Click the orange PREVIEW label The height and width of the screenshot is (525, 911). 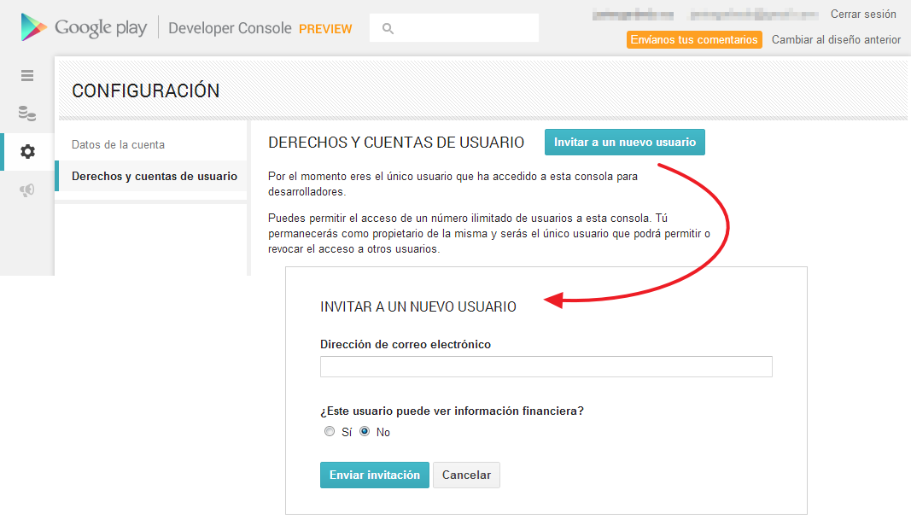(325, 29)
